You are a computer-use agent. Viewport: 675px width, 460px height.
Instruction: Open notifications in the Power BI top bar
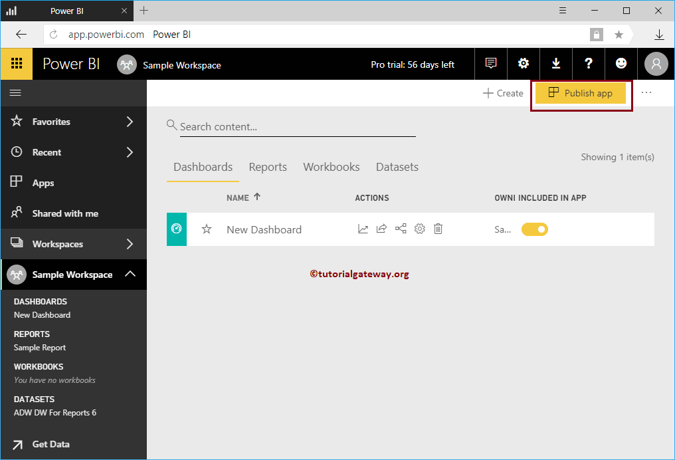490,63
